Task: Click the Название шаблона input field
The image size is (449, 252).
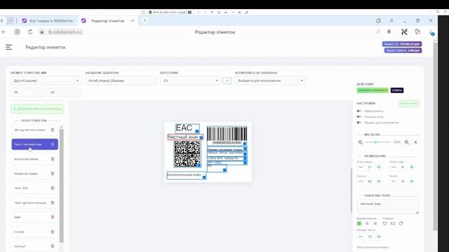Action: (x=121, y=81)
